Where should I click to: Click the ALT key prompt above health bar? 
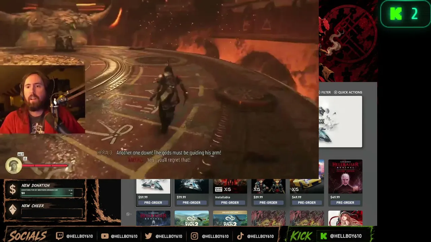click(21, 154)
